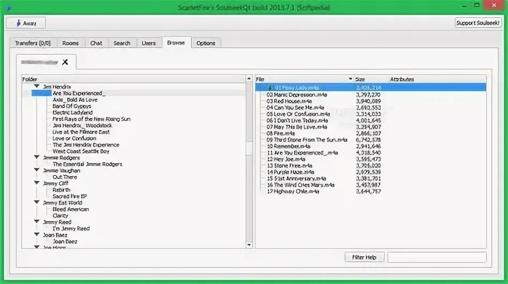Viewport: 508px width, 284px height.
Task: Click the Folder column header
Action: (133, 79)
